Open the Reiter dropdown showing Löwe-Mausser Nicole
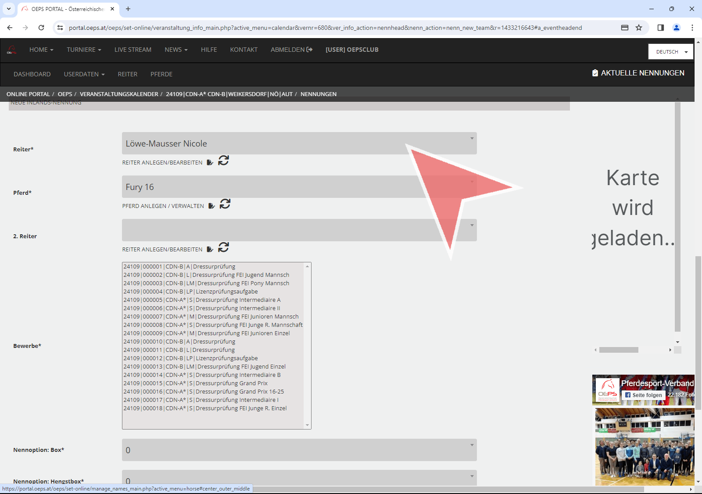 click(x=299, y=143)
